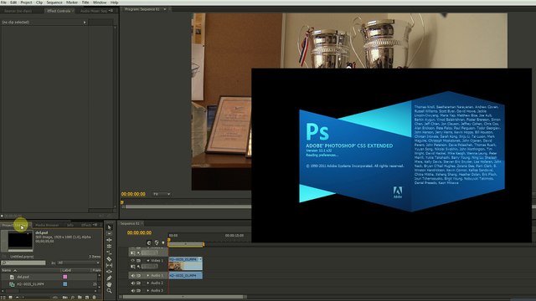Open the Program Sequence 01 dropdown
This screenshot has width=536, height=301.
point(164,9)
